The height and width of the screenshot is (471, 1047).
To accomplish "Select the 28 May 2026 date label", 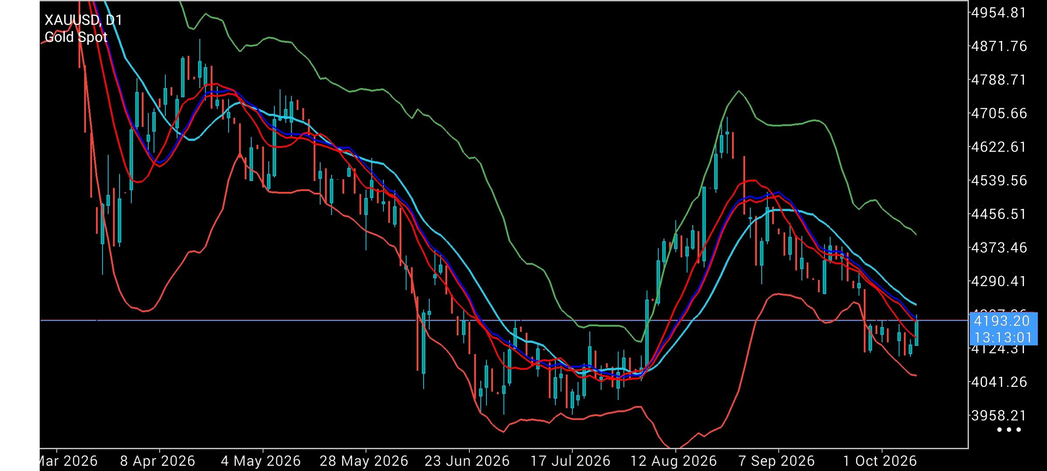I will [x=364, y=461].
